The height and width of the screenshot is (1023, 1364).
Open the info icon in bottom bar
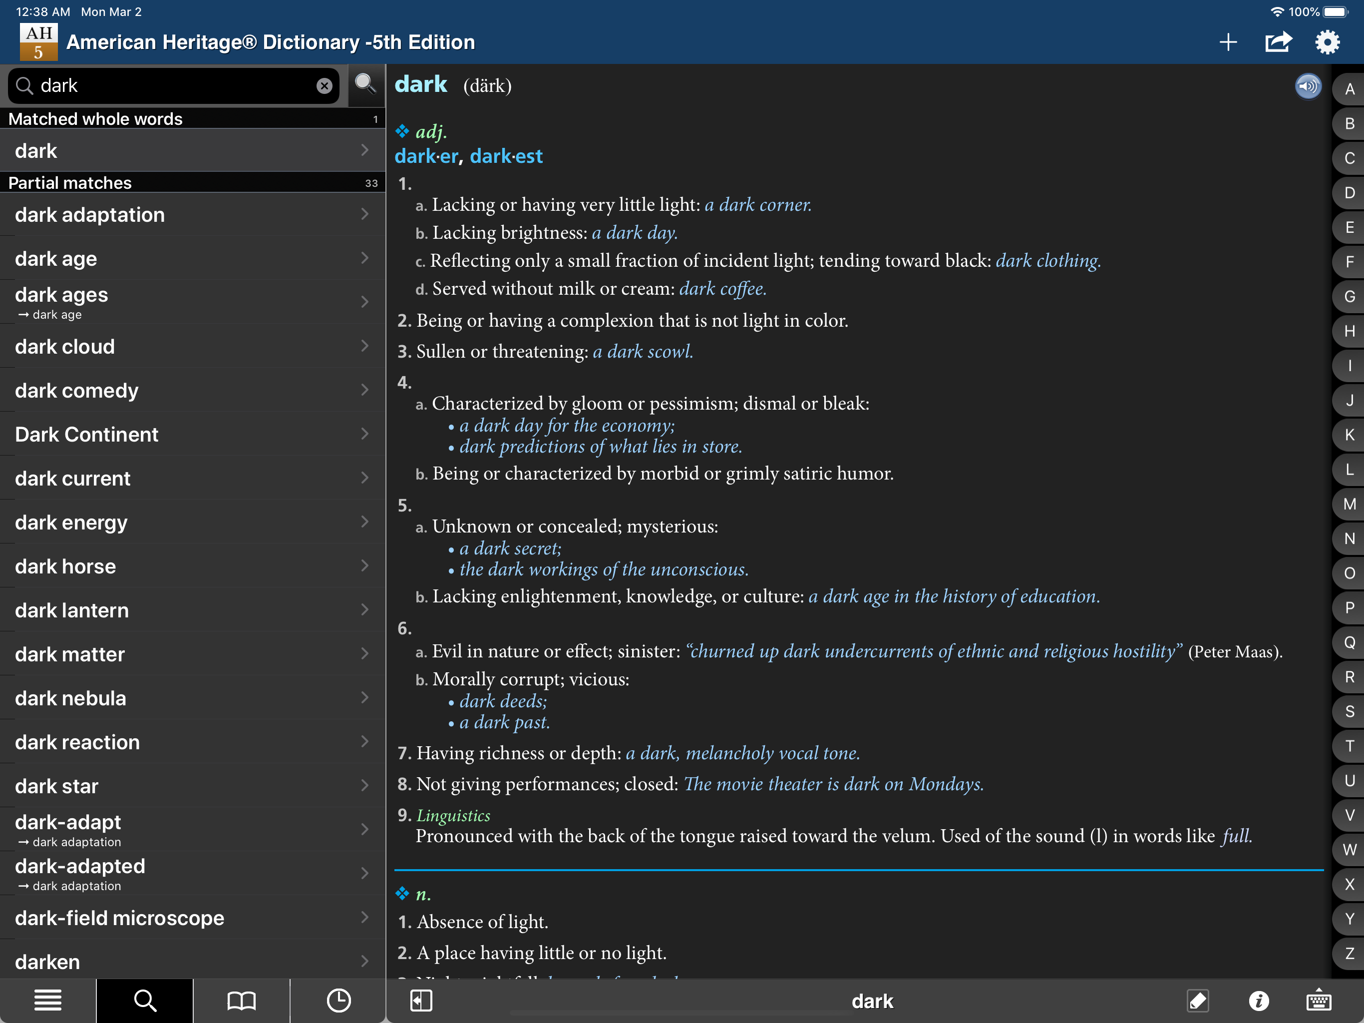tap(1259, 1000)
